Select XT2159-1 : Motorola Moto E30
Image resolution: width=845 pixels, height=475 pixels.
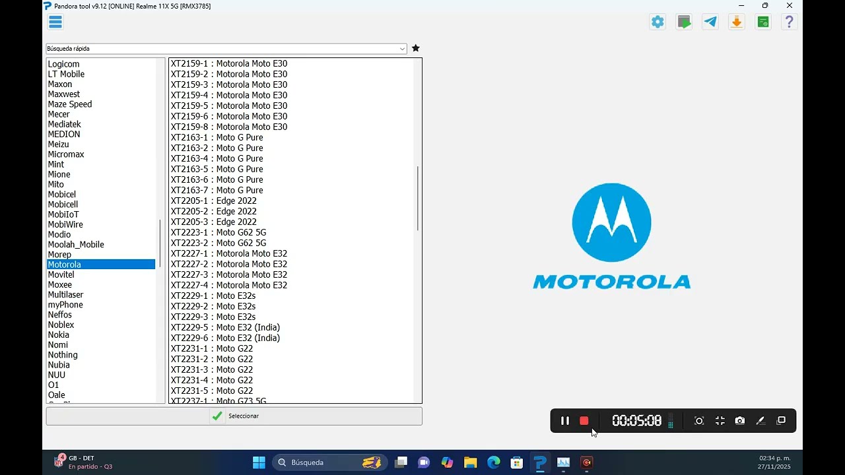click(229, 63)
